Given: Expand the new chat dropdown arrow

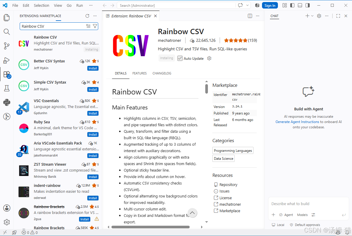Looking at the screenshot, I should coord(312,16).
